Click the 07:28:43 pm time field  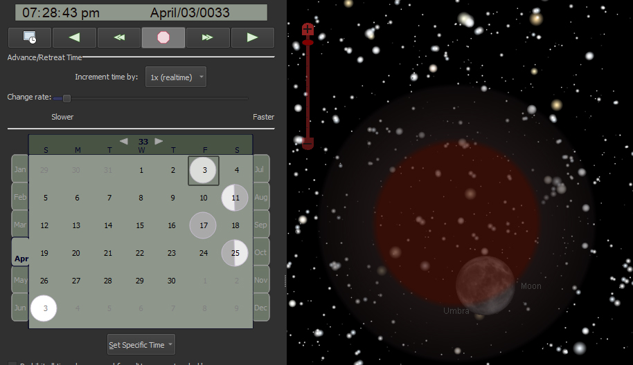pyautogui.click(x=61, y=13)
